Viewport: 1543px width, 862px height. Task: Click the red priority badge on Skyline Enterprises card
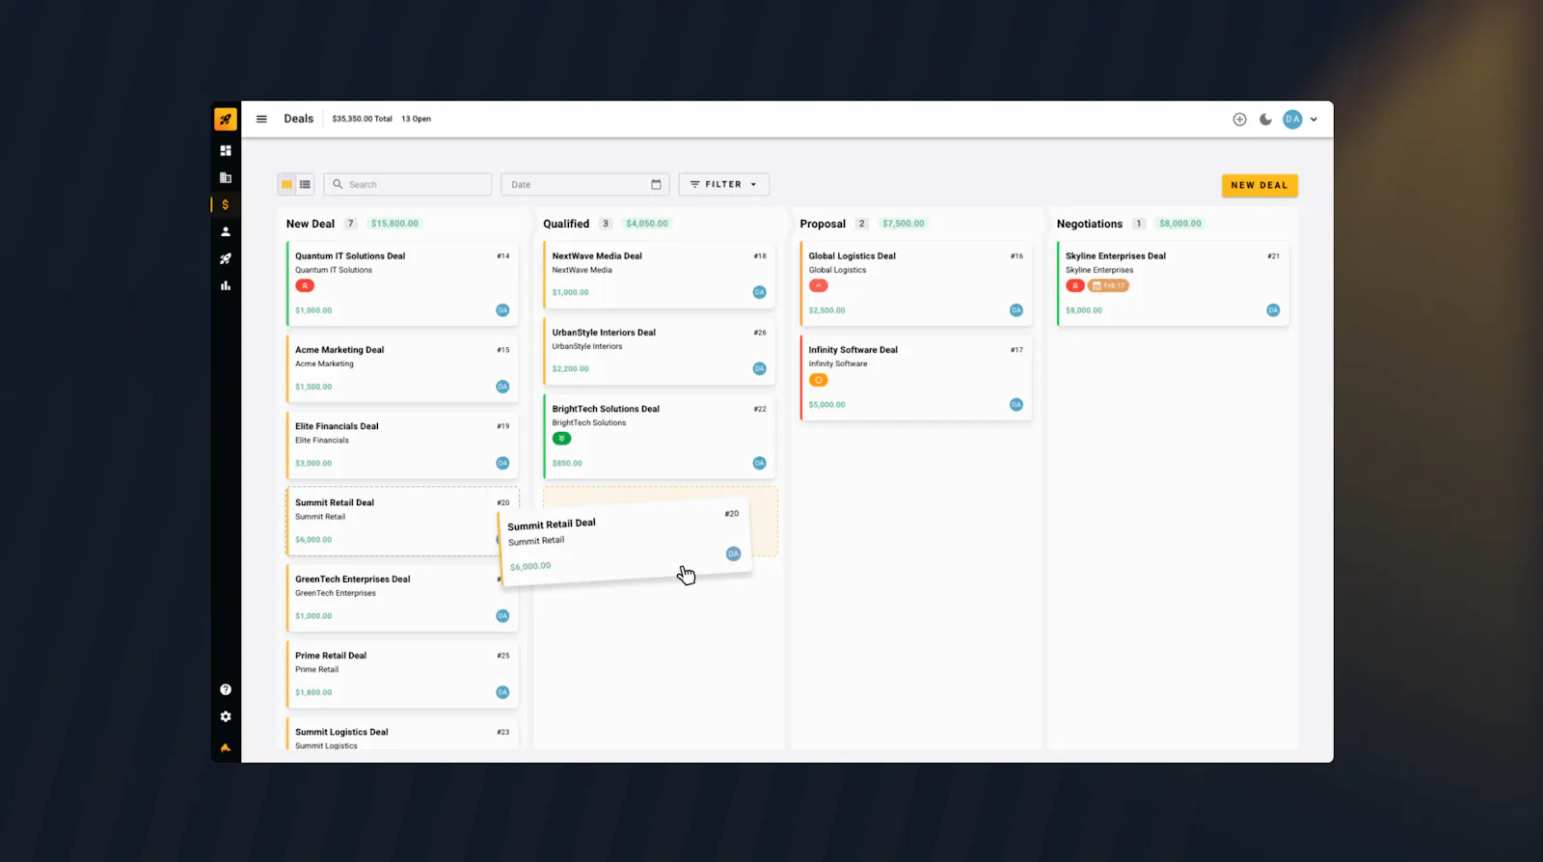point(1075,285)
